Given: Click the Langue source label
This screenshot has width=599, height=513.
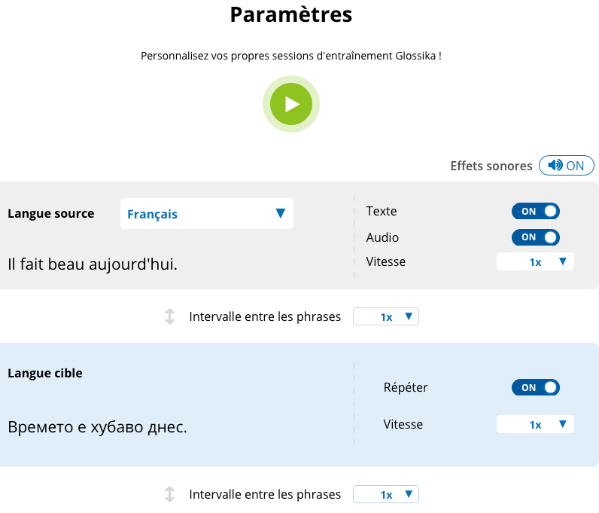Looking at the screenshot, I should (x=51, y=213).
